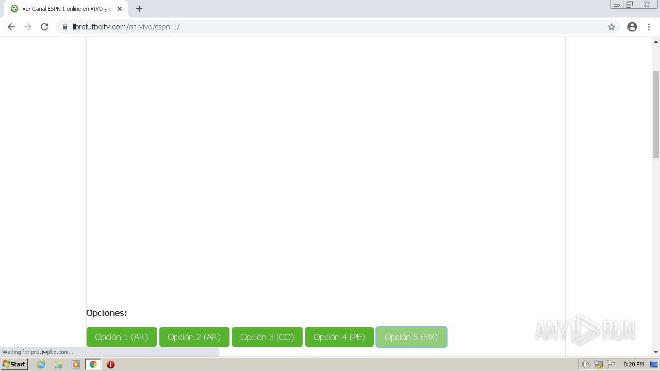This screenshot has width=660, height=371.
Task: Choose Opción 2 (AR) stream
Action: (194, 337)
